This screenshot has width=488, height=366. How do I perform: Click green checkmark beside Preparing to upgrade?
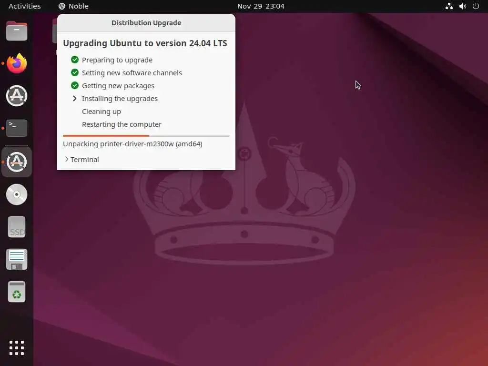(x=75, y=60)
